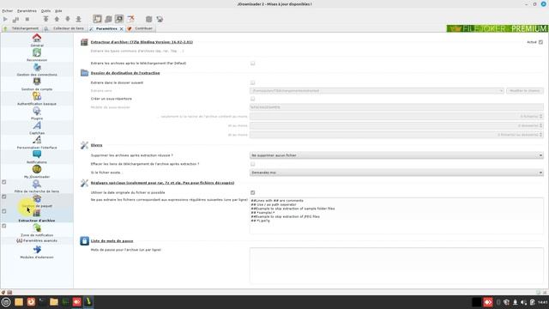Open Plugins settings section
The width and height of the screenshot is (549, 309).
coord(37,114)
